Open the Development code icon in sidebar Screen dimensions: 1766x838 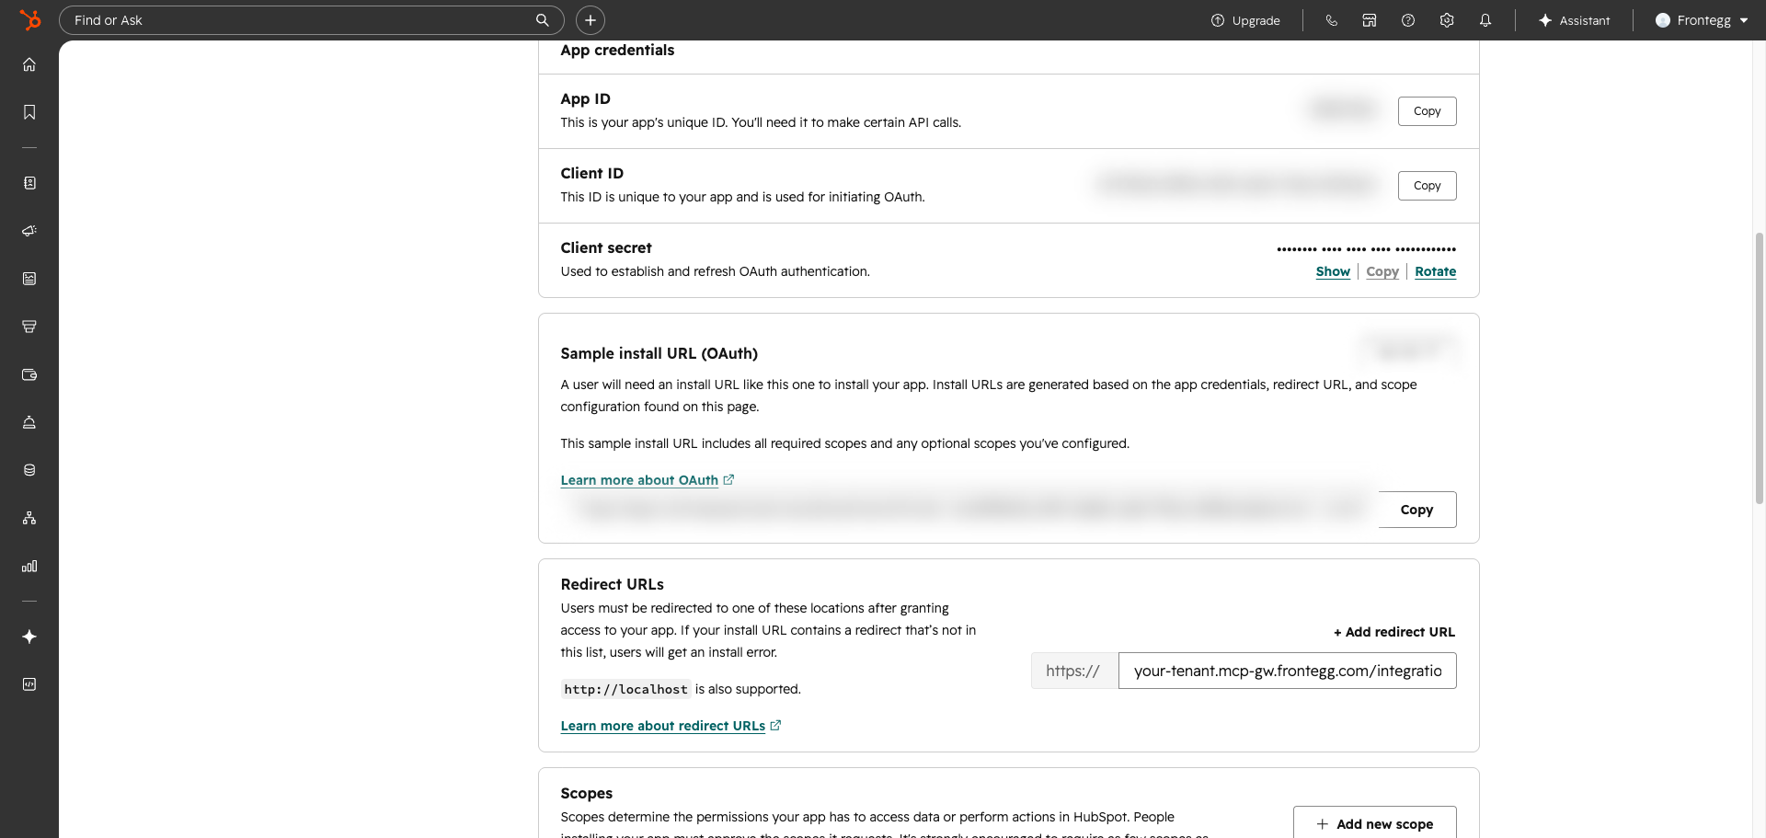tap(29, 684)
